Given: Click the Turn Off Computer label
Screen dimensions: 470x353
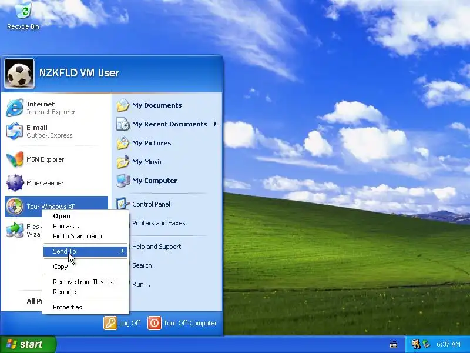Looking at the screenshot, I should (190, 323).
